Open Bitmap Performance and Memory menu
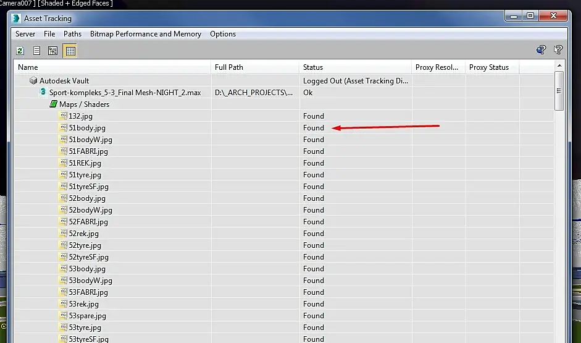This screenshot has height=343, width=581. [x=146, y=34]
